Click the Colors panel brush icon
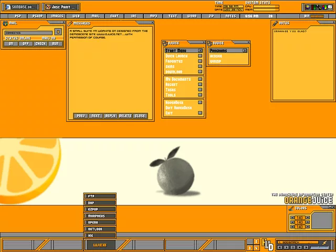The width and height of the screenshot is (336, 252). 291,208
